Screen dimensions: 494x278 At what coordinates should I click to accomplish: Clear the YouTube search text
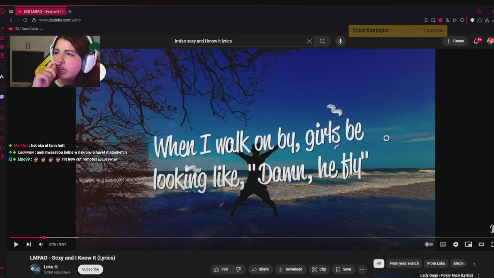click(x=309, y=41)
